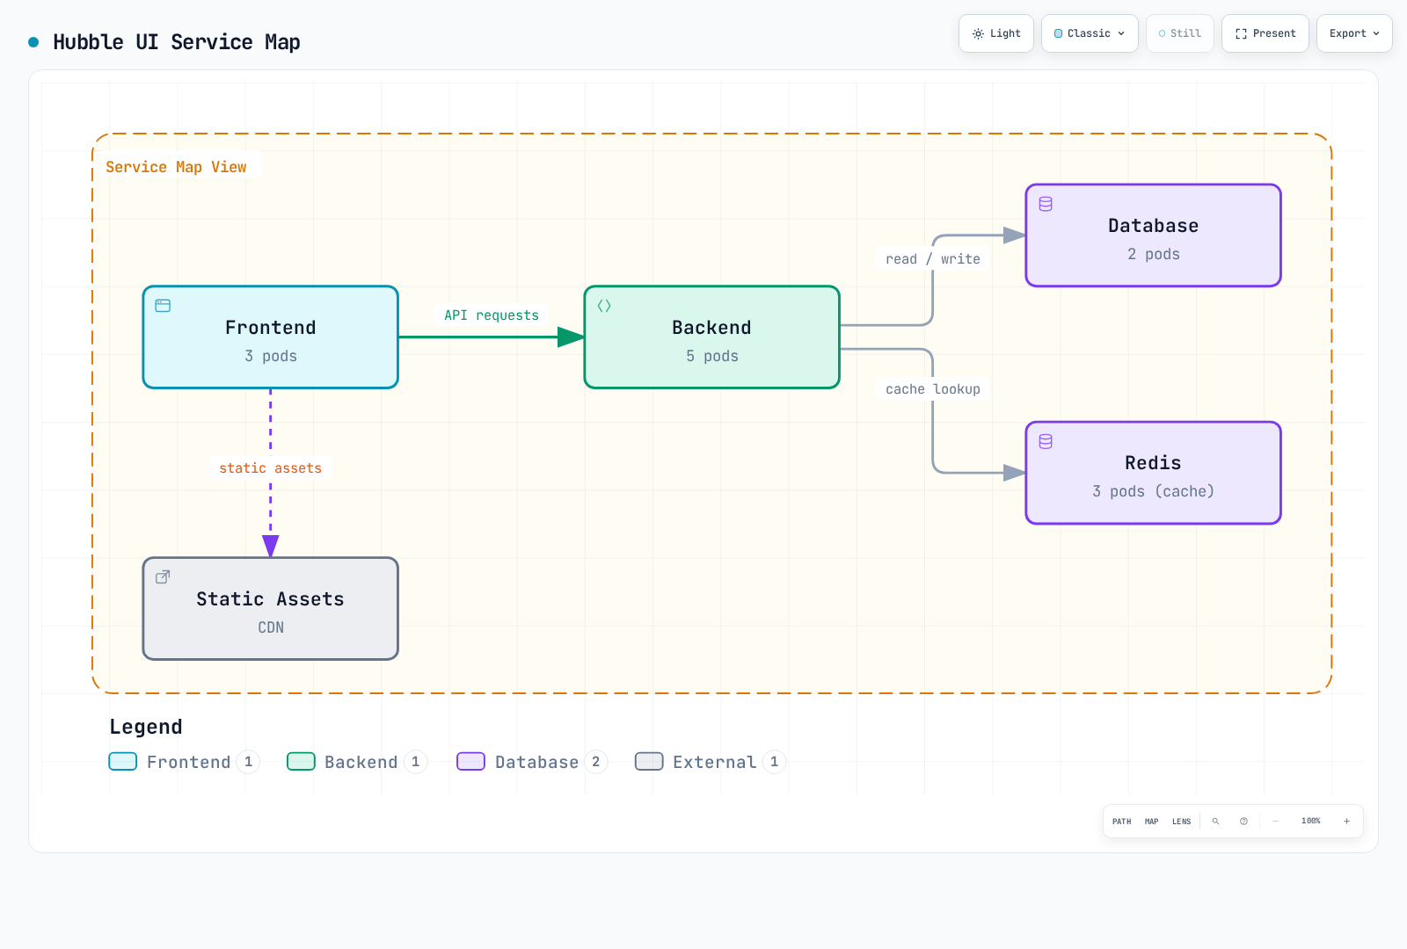Reset zoom via the 100% label
1407x949 pixels.
coord(1310,821)
